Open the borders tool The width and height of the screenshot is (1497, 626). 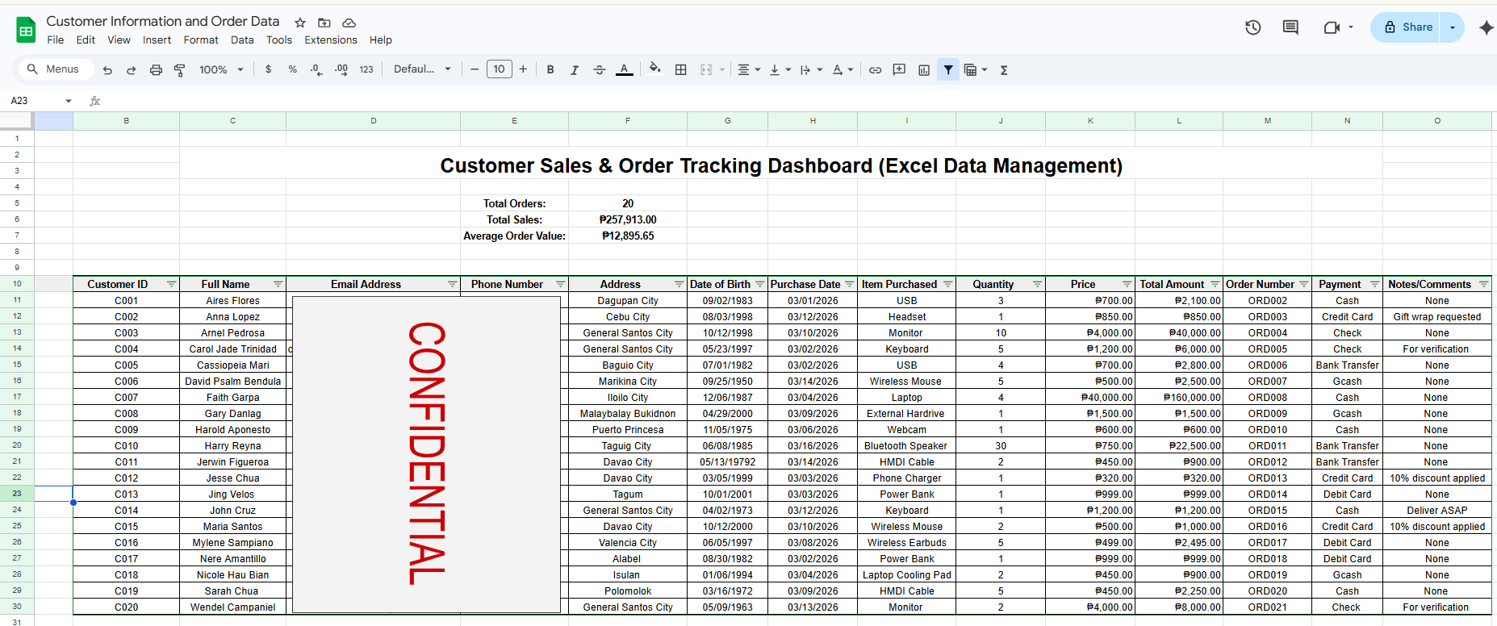pyautogui.click(x=681, y=70)
